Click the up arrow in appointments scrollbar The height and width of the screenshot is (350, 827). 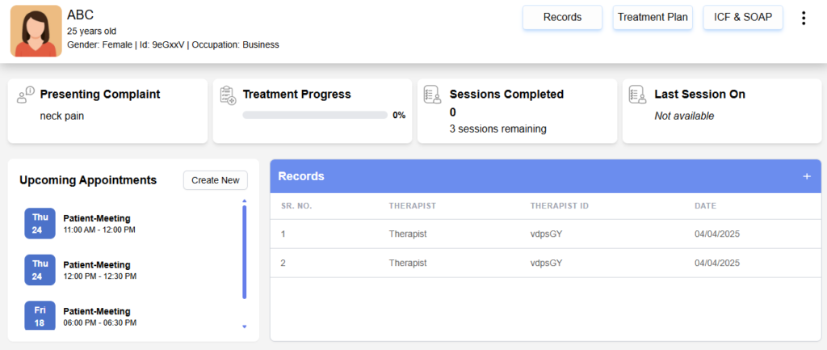coord(244,201)
